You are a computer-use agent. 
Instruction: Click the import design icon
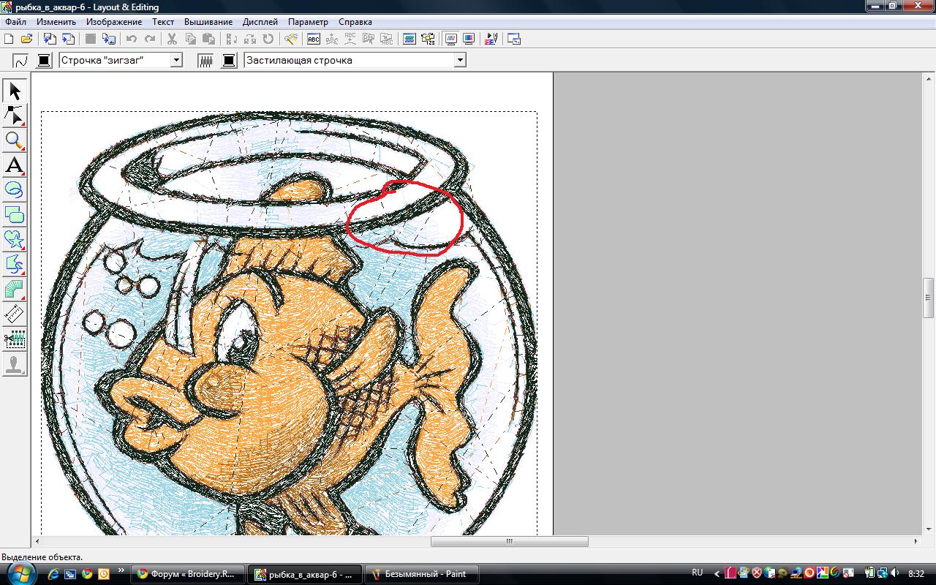(50, 39)
